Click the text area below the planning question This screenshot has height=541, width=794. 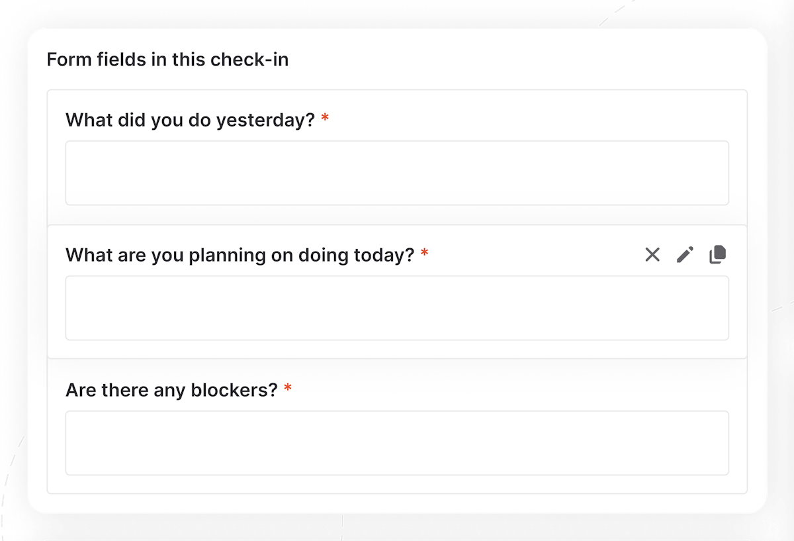click(x=397, y=308)
